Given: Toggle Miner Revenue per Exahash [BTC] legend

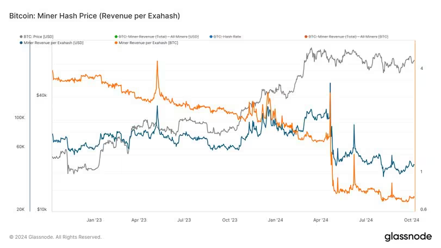Looking at the screenshot, I should 146,43.
